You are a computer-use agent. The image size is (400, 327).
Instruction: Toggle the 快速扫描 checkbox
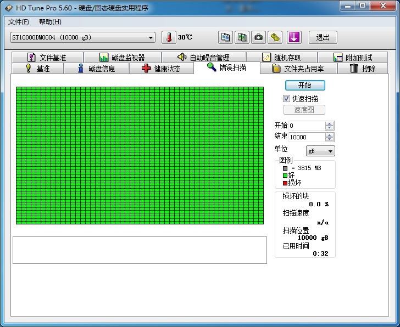286,99
